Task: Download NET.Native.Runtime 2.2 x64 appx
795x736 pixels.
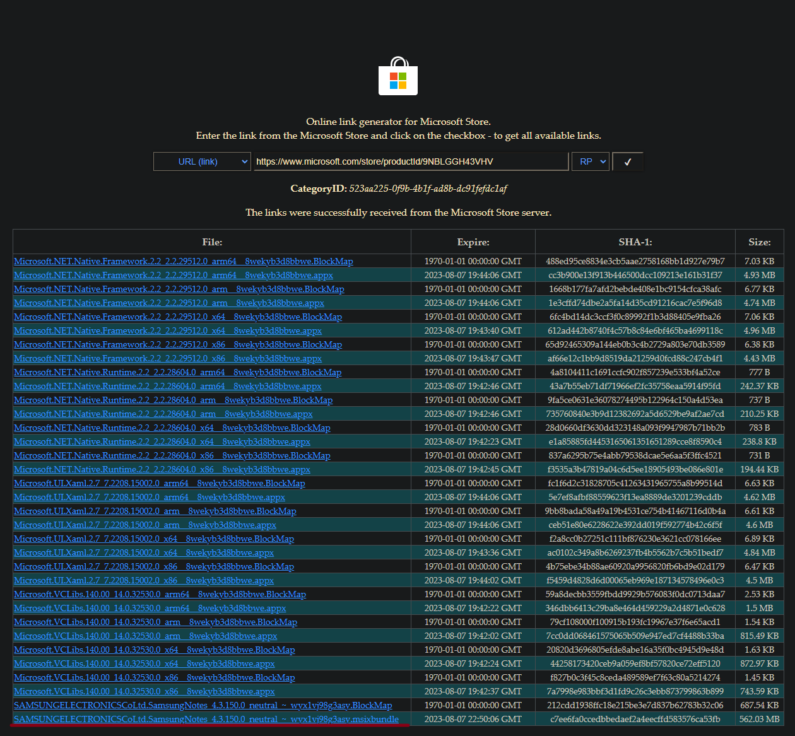Action: (162, 441)
